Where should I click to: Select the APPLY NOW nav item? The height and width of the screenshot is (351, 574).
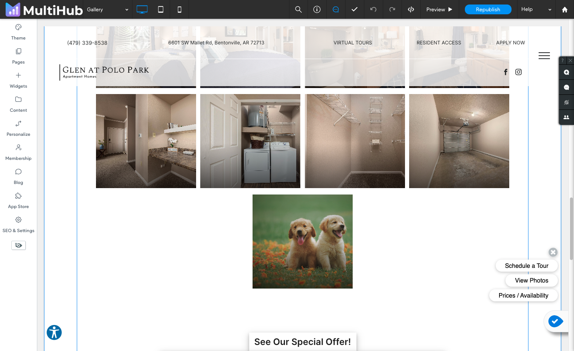(510, 43)
